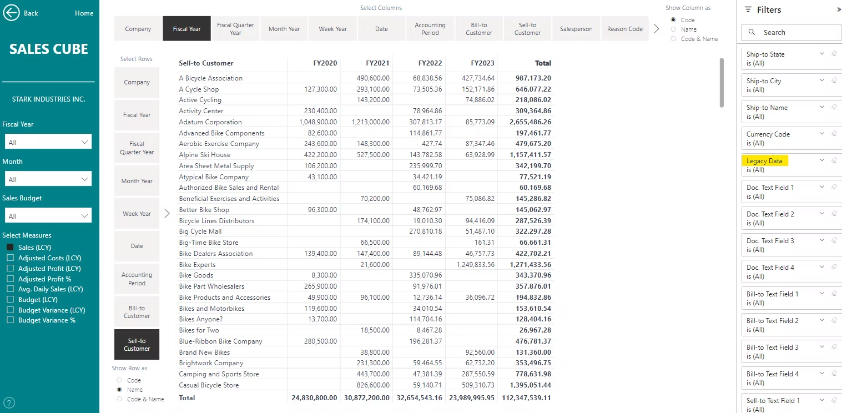Select the Salesperson column tab
The image size is (842, 413).
576,29
